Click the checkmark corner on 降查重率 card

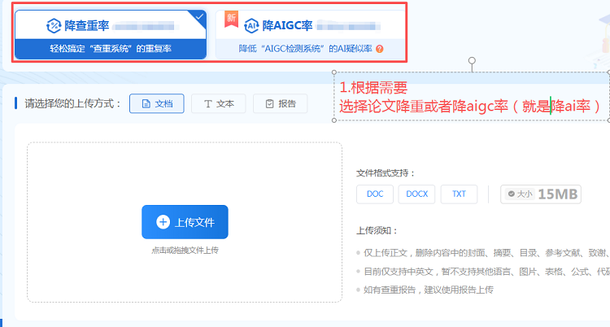(x=199, y=15)
